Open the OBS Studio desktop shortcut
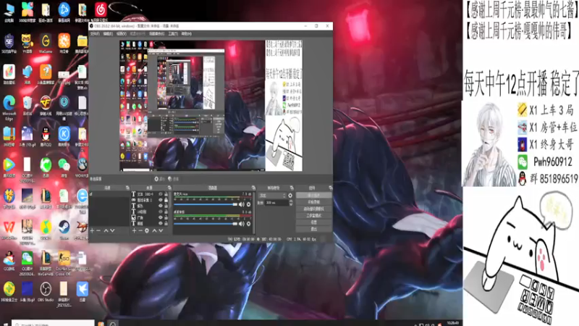Viewport: 579px width, 326px height. click(x=46, y=291)
